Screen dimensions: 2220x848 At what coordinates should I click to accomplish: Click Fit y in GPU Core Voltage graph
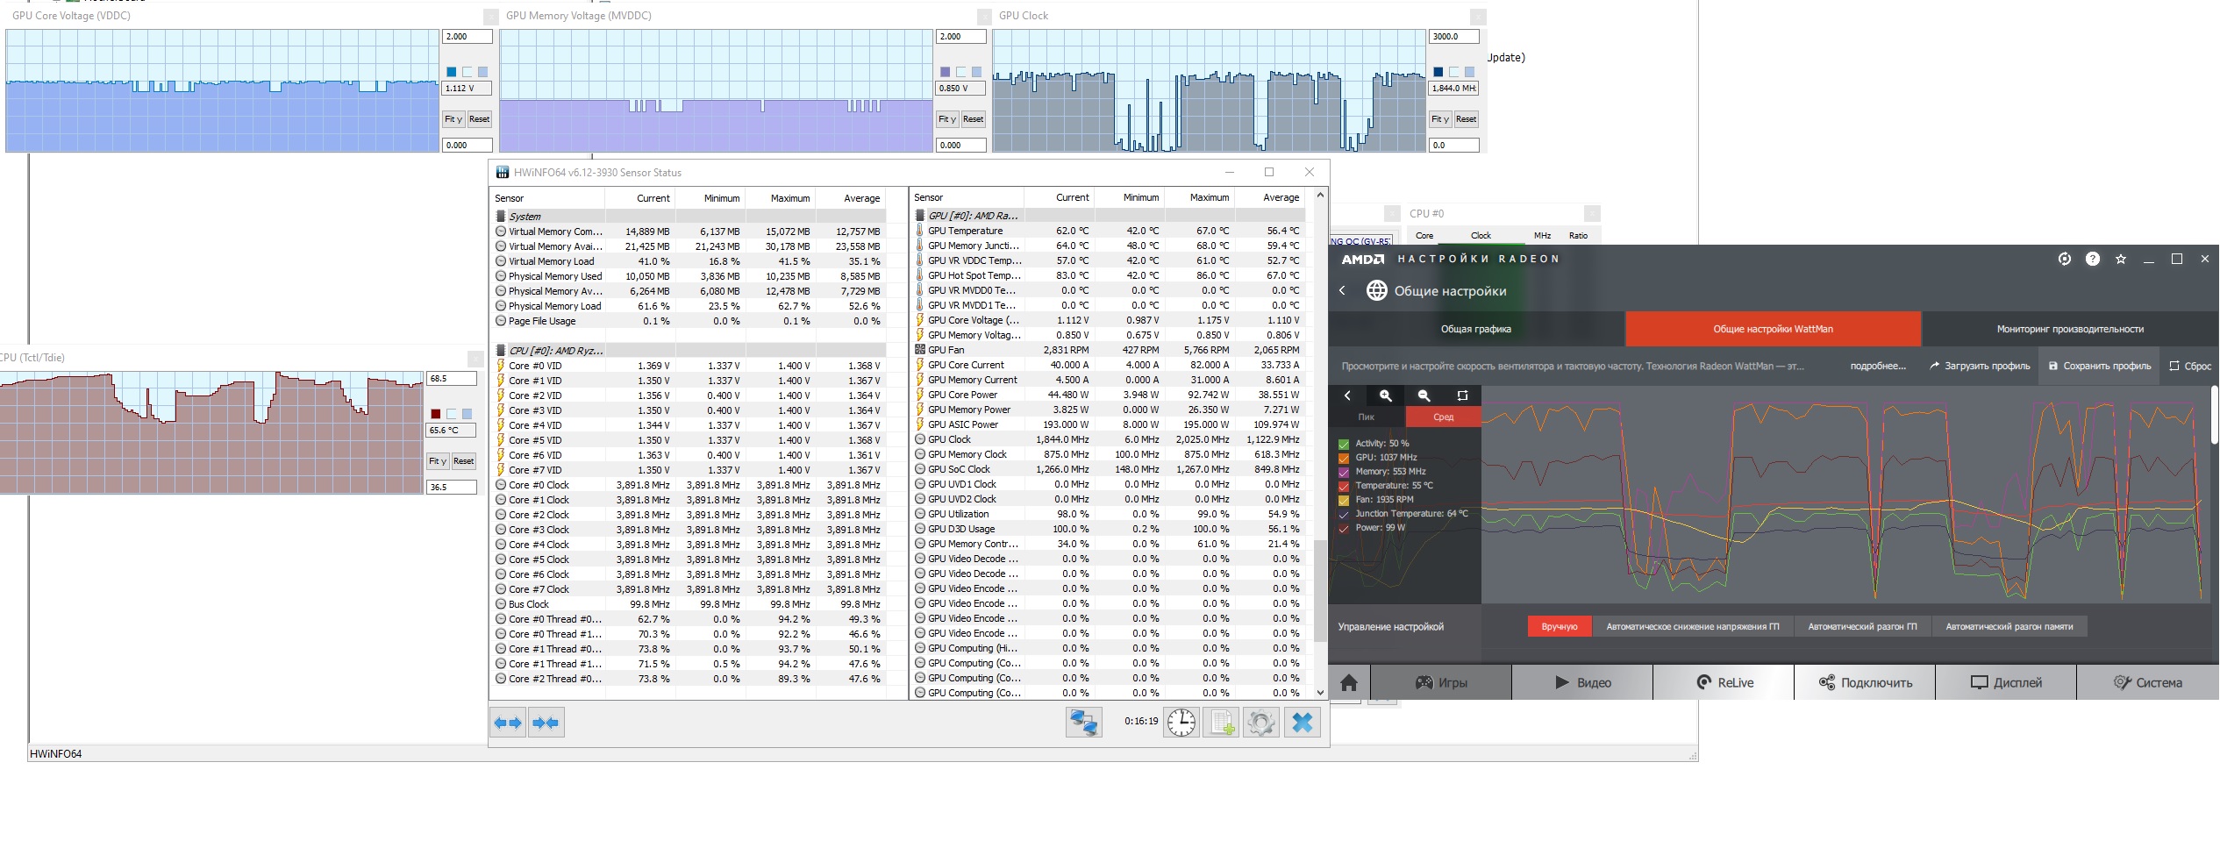click(453, 119)
